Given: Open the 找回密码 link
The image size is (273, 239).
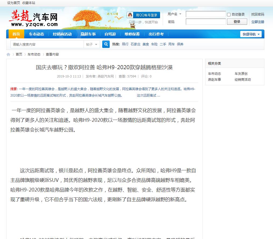Looking at the screenshot, I should point(258,14).
